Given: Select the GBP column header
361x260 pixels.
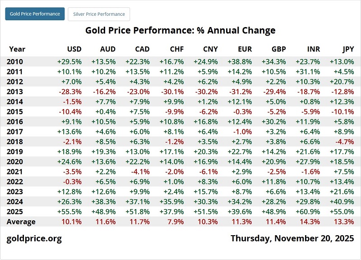Looking at the screenshot, I should click(x=278, y=49).
